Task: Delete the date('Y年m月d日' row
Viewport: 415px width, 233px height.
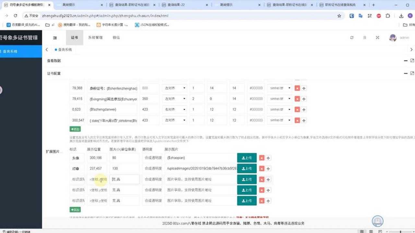Action: pos(297,120)
